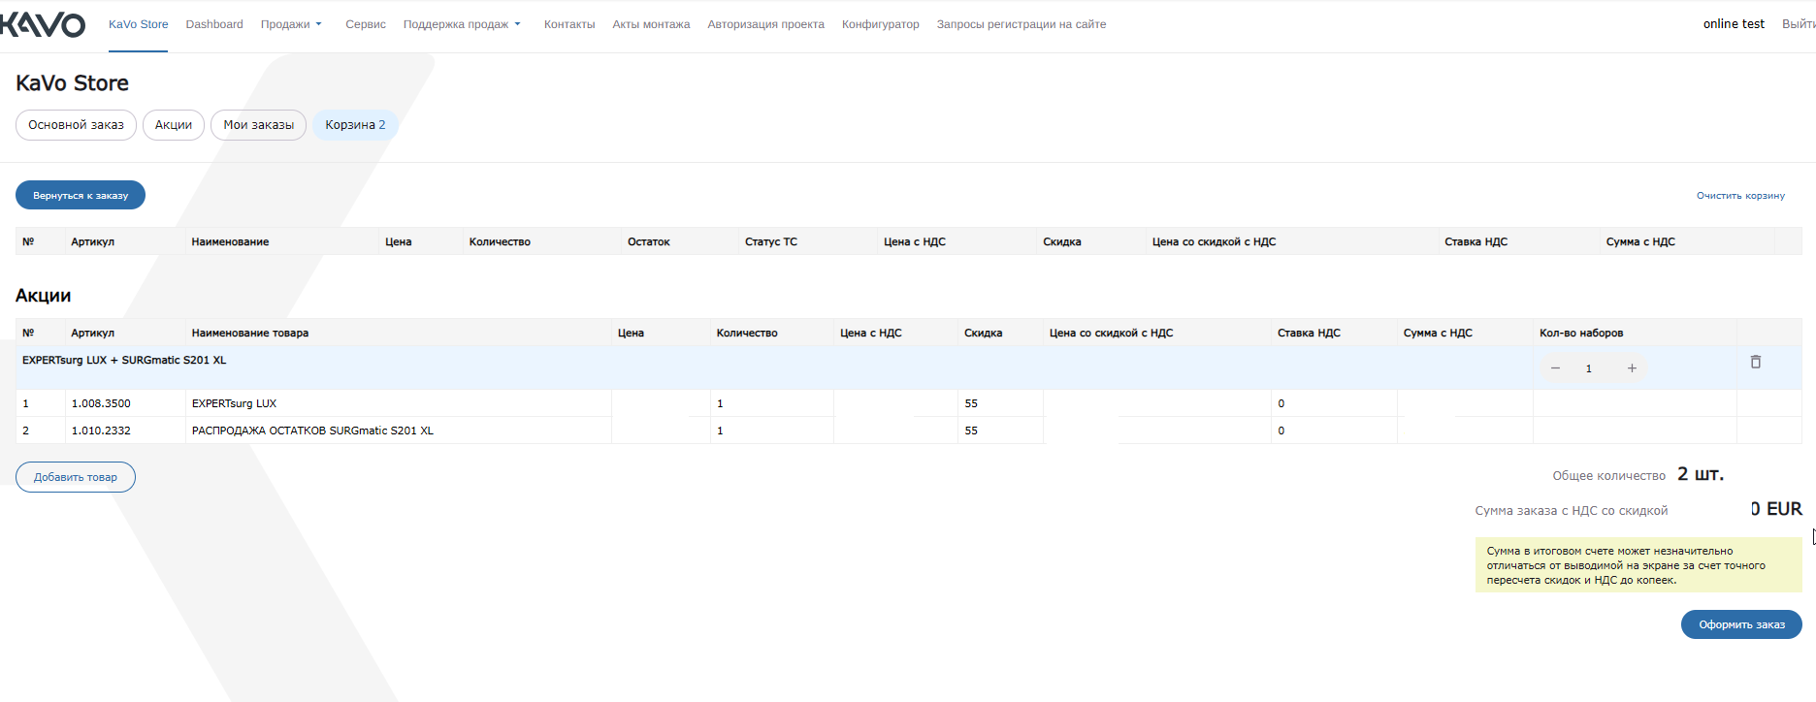Switch to the Основной заказ tab
Image resolution: width=1816 pixels, height=702 pixels.
(76, 125)
